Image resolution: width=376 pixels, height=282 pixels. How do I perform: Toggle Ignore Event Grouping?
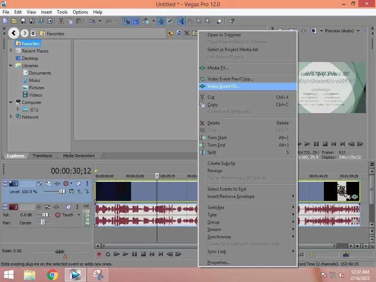pyautogui.click(x=170, y=21)
